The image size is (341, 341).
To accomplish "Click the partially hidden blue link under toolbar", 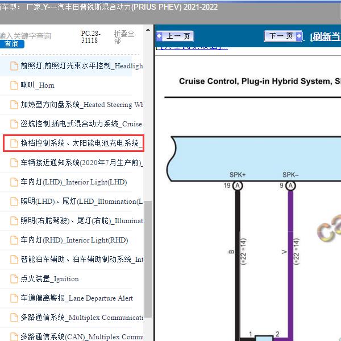I will [x=192, y=48].
